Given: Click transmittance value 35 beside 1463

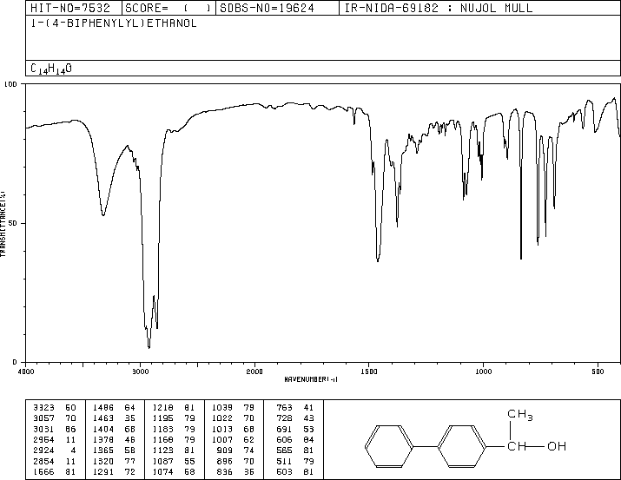Looking at the screenshot, I should click(x=129, y=418).
